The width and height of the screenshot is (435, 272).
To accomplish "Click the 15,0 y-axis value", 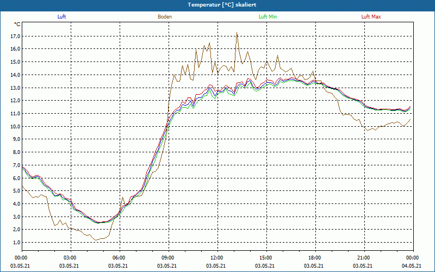I will [16, 61].
